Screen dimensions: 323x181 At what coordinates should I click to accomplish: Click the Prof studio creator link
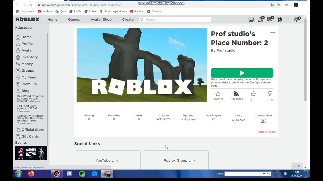(226, 50)
